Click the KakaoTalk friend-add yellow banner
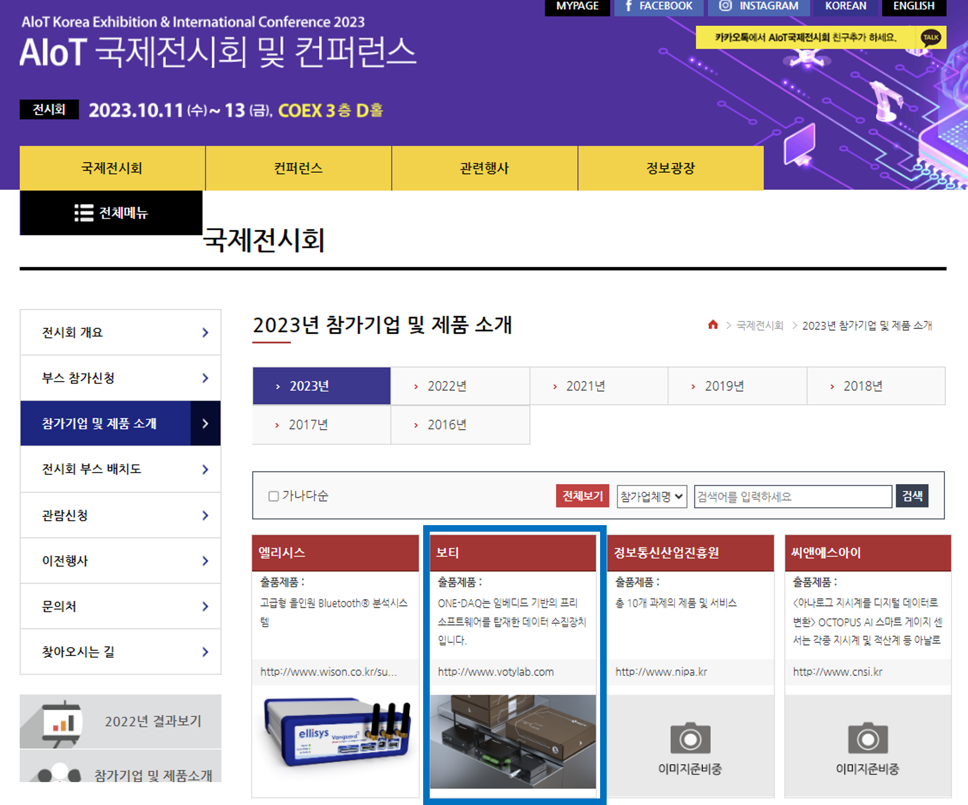 tap(821, 37)
